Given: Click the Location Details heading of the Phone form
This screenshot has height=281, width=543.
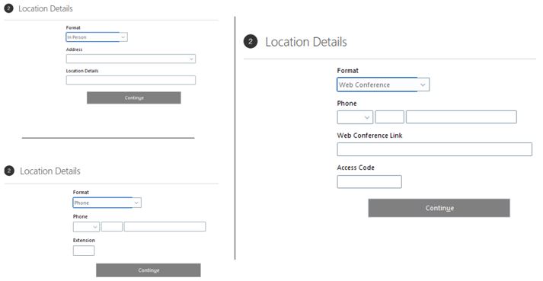Looking at the screenshot, I should pos(50,171).
